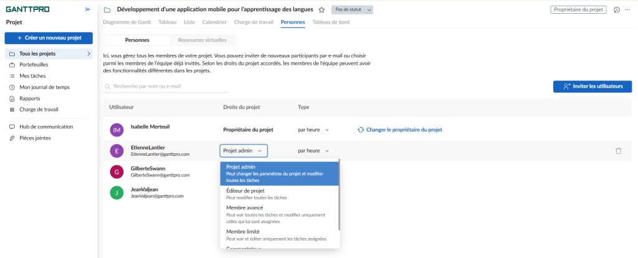Select Membre avancé option
This screenshot has width=638, height=258.
pos(280,214)
